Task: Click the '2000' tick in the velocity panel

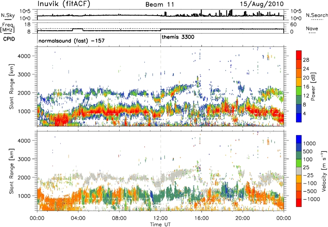Action: pos(24,177)
